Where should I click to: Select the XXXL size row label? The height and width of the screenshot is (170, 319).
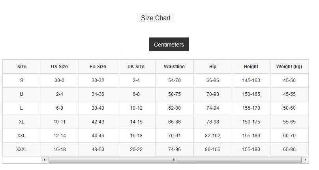click(x=22, y=149)
